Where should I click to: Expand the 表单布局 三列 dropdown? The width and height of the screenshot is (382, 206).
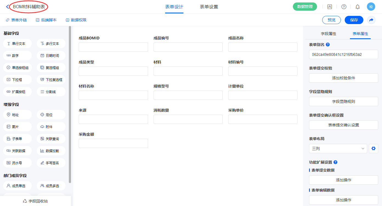[x=338, y=149]
